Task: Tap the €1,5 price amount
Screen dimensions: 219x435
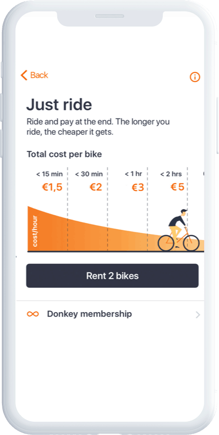Action: (x=52, y=187)
